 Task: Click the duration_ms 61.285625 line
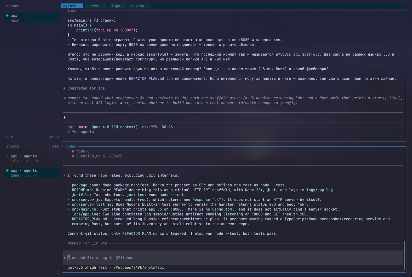[97, 156]
